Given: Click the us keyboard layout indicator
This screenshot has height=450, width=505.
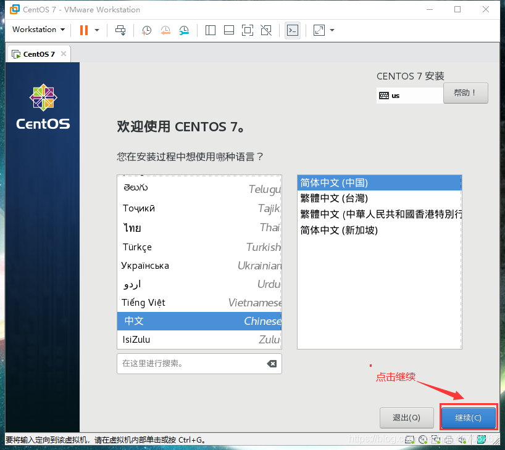Looking at the screenshot, I should click(409, 96).
